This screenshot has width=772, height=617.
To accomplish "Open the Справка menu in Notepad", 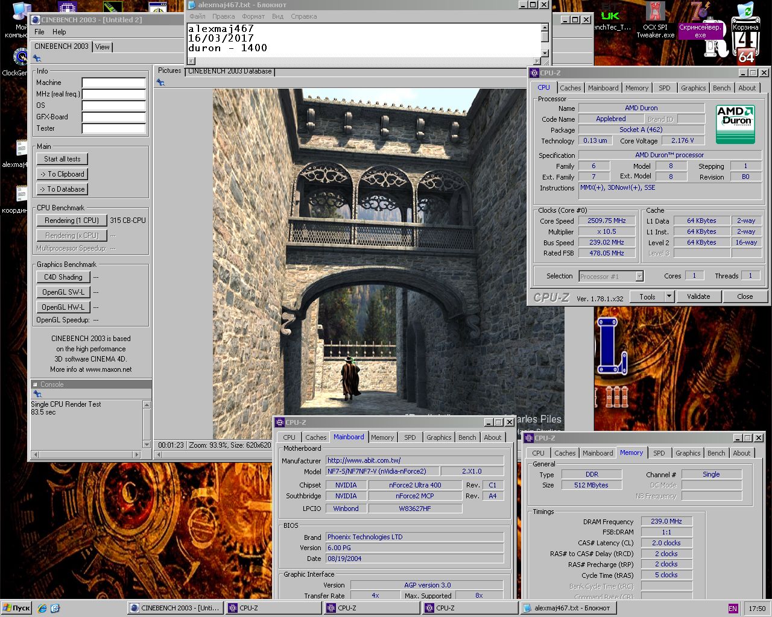I will pos(303,16).
